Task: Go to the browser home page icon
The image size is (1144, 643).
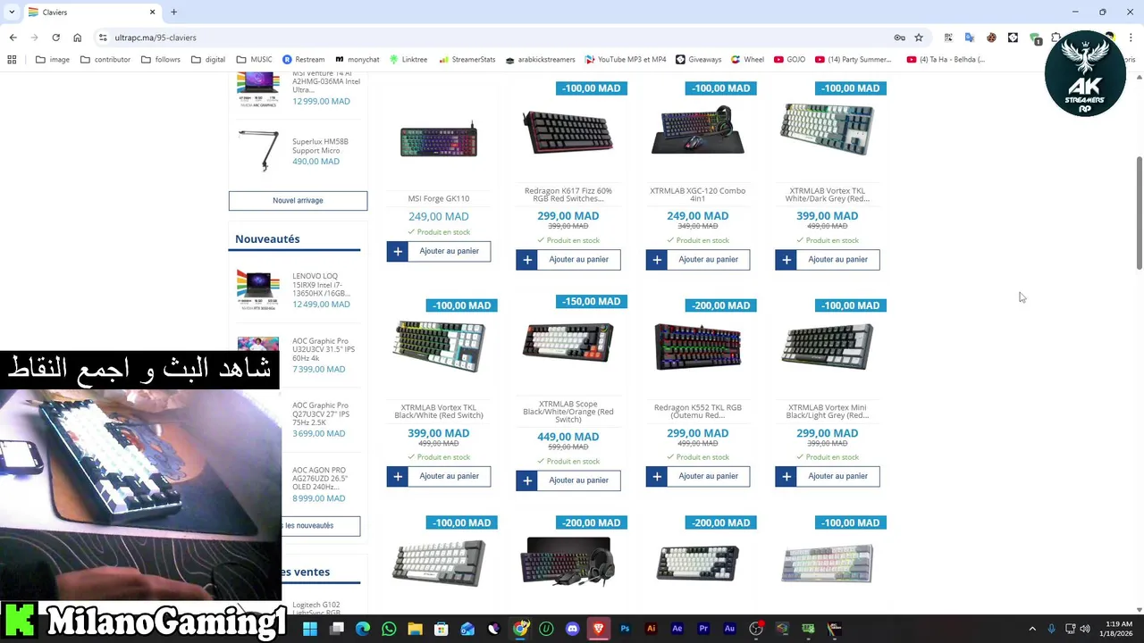Action: 78,38
